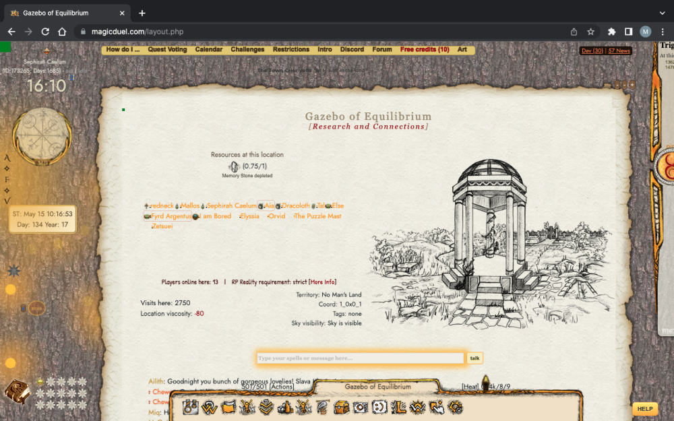
Task: Click the camera icon in bottom toolbar
Action: tap(361, 407)
